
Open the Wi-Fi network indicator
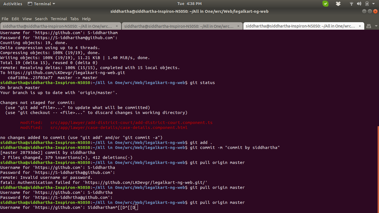[x=352, y=4]
